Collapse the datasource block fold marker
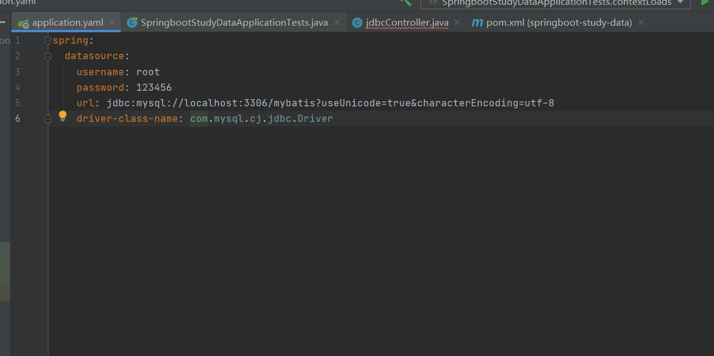714x356 pixels. click(x=48, y=57)
